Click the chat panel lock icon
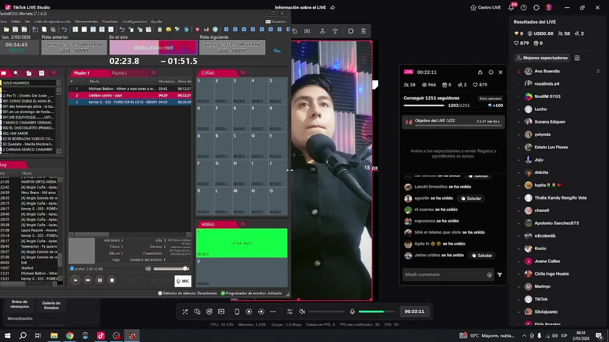The image size is (609, 342). pyautogui.click(x=480, y=72)
